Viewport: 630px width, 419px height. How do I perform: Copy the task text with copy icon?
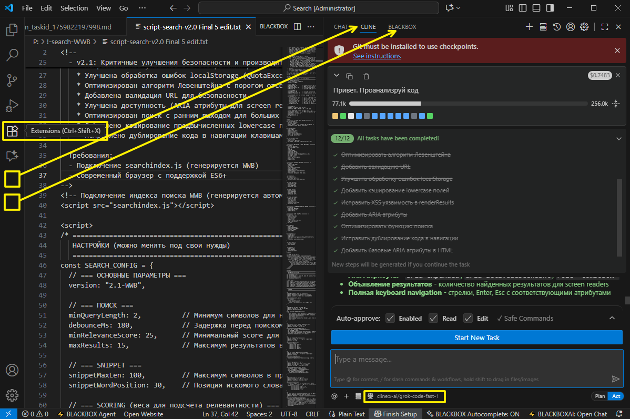tap(349, 76)
